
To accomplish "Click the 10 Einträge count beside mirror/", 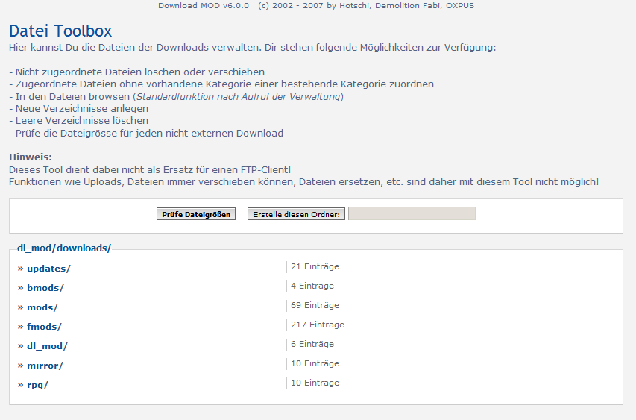I will [315, 363].
